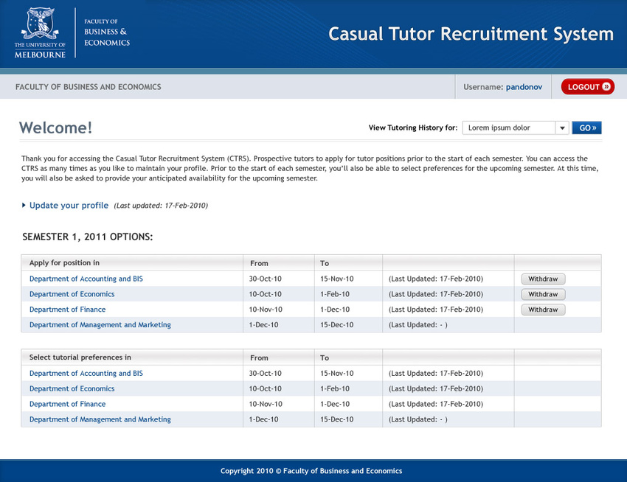The width and height of the screenshot is (627, 482).
Task: Select tutorial preferences in Accounting and BIS
Action: click(x=86, y=373)
